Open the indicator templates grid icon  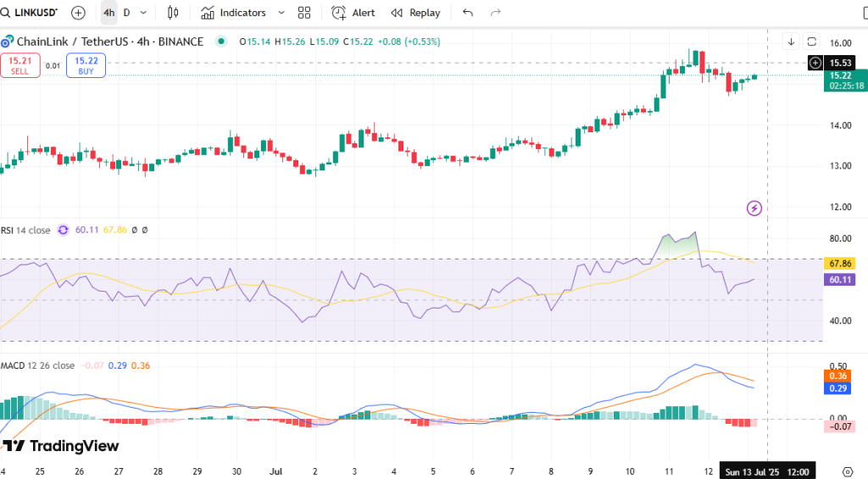pyautogui.click(x=304, y=13)
